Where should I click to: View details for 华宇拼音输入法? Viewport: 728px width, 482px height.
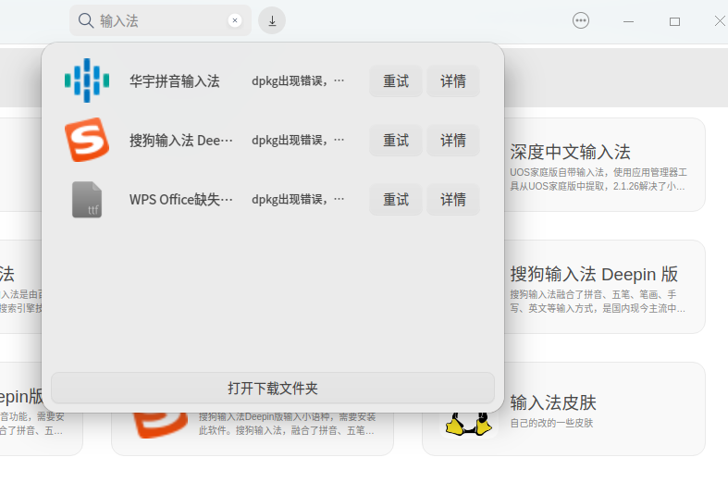pyautogui.click(x=453, y=80)
